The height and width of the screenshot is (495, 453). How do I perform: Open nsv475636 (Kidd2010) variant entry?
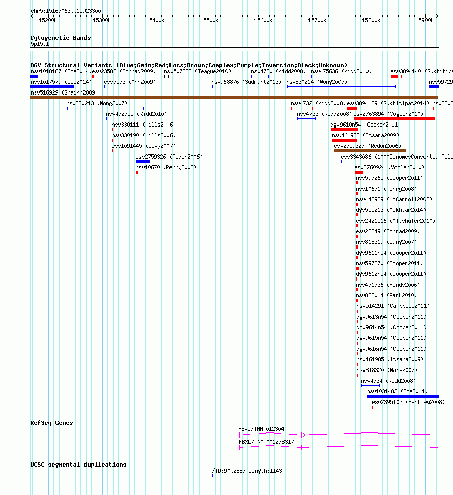(x=341, y=71)
